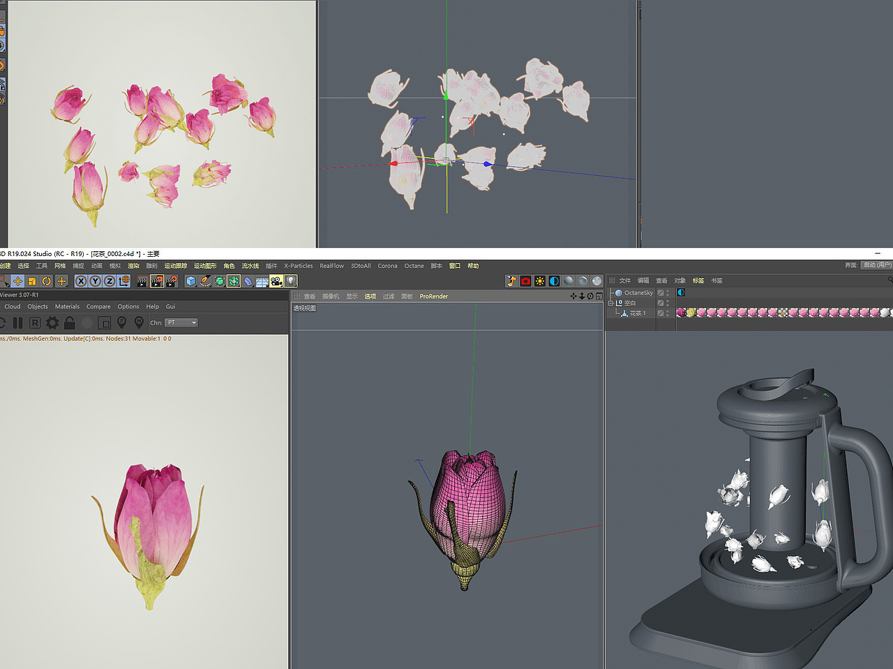The width and height of the screenshot is (893, 669).
Task: Select the spline Pen tool
Action: pyautogui.click(x=205, y=281)
